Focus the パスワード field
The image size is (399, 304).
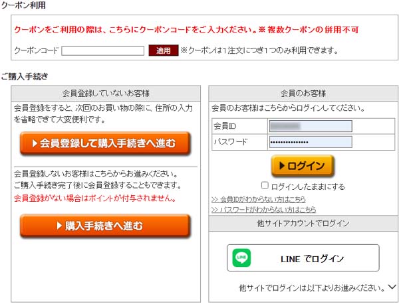[x=311, y=142]
